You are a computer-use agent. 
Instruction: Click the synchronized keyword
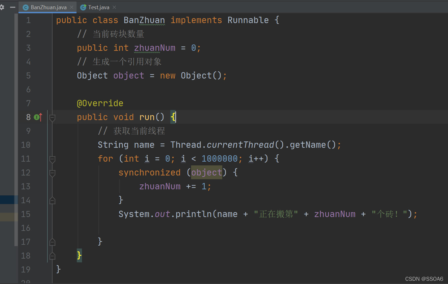click(x=150, y=173)
